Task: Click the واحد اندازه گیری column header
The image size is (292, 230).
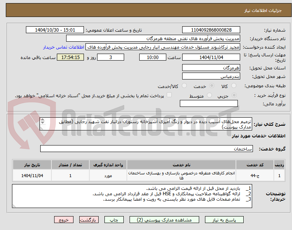Action: [x=108, y=165]
